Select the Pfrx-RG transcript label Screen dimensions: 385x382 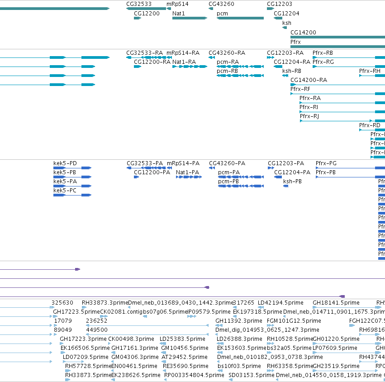point(323,62)
